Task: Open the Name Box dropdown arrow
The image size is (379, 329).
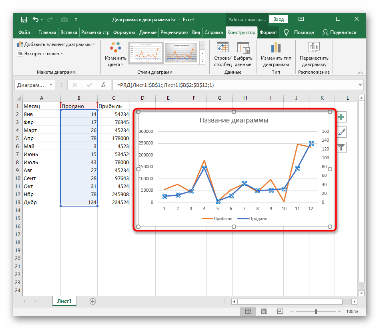Action: (51, 85)
